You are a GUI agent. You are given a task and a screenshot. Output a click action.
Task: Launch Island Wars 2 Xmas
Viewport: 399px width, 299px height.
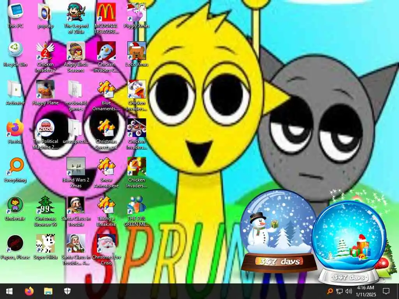click(x=76, y=172)
